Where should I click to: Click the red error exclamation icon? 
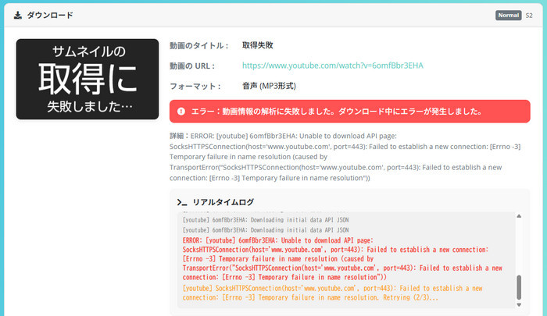click(181, 112)
